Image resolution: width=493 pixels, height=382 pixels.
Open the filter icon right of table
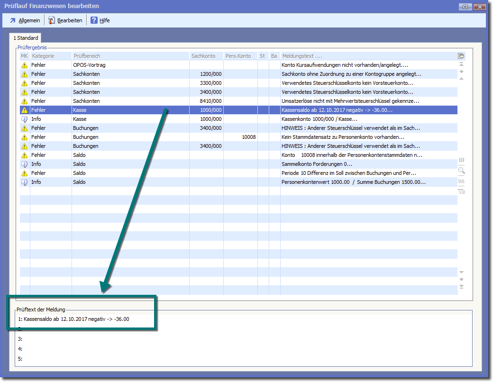tap(461, 191)
